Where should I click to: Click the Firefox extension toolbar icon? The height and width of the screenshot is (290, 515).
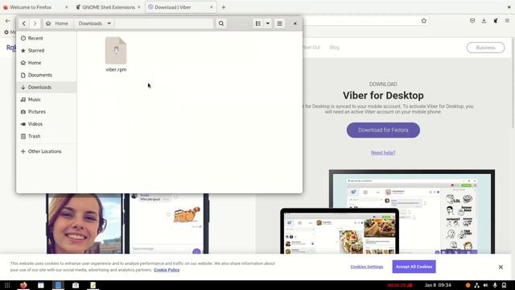(x=496, y=21)
